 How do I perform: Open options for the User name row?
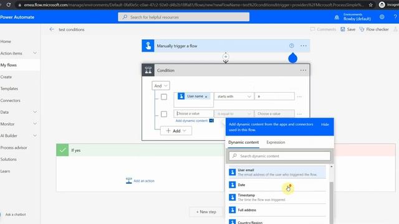click(299, 97)
